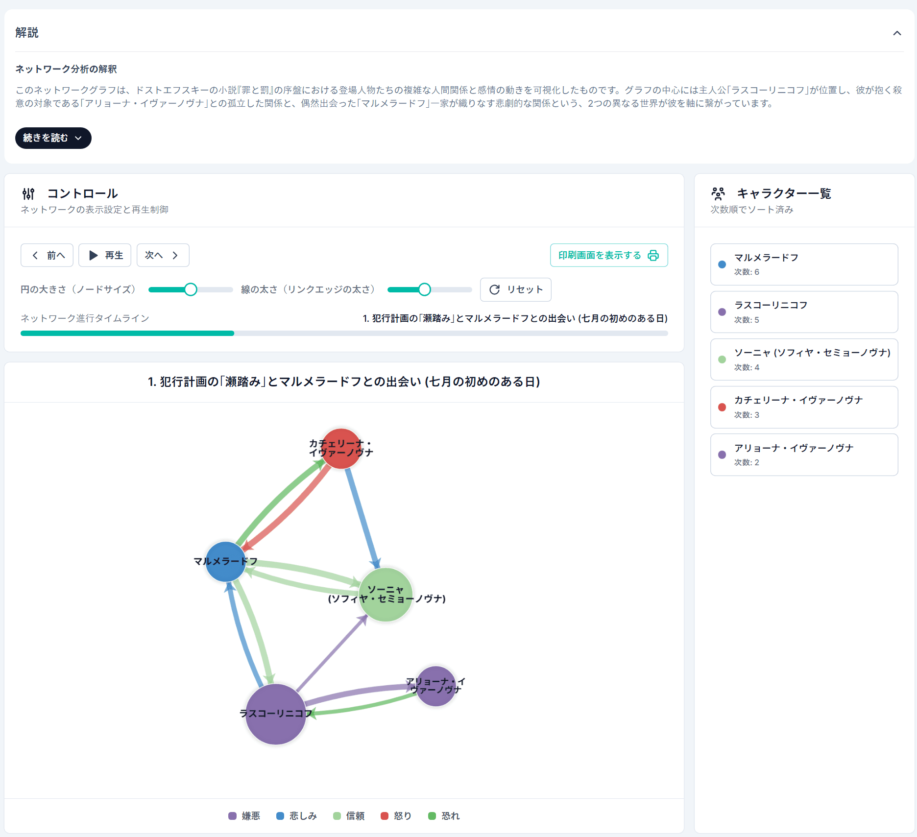Click the コントロール sliders icon

[28, 194]
